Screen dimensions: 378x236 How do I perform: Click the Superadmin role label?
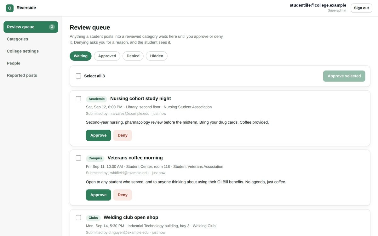337,11
